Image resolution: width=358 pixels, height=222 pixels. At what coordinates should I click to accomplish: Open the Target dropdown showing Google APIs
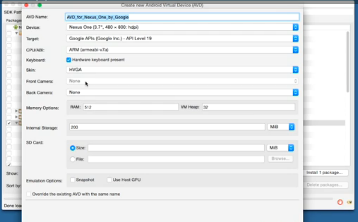[x=182, y=38]
